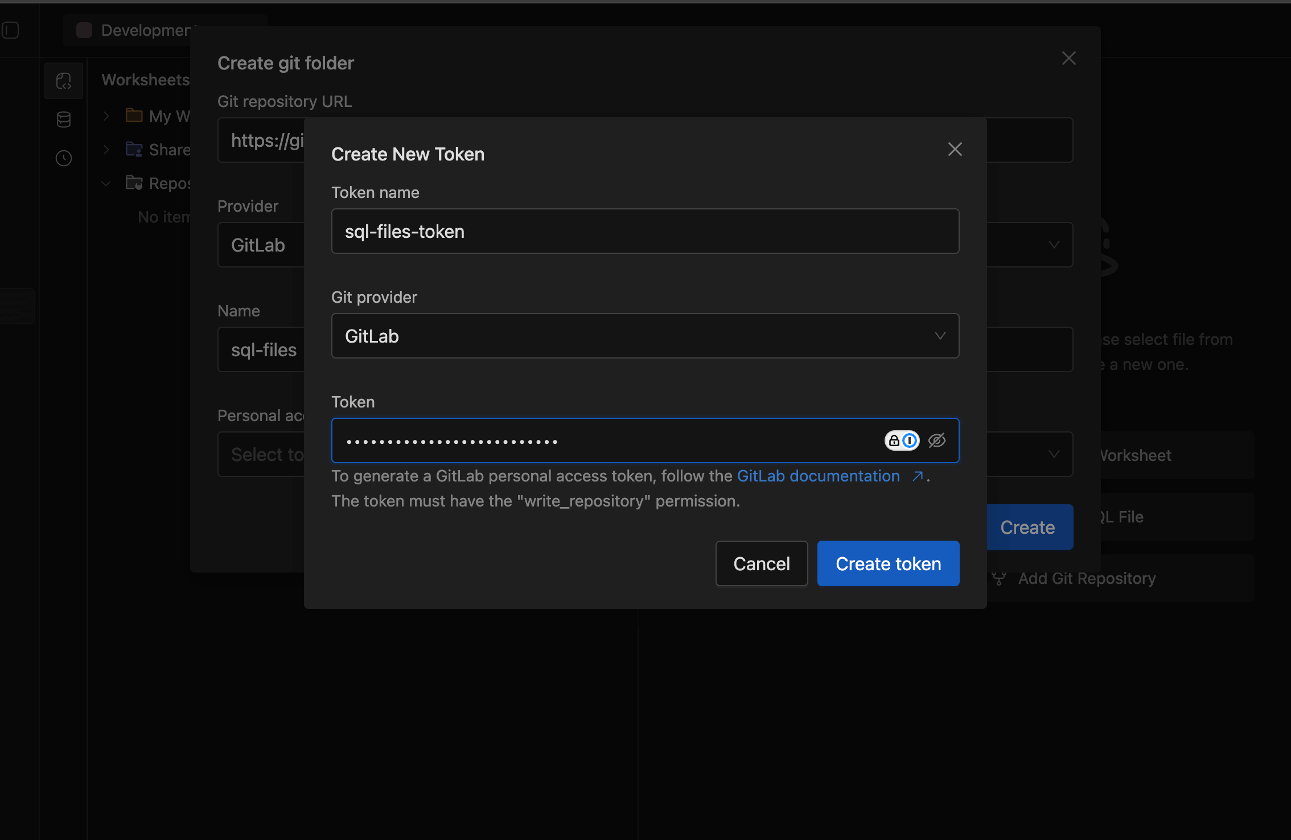The height and width of the screenshot is (840, 1291).
Task: Select the Shared folder
Action: (x=158, y=150)
